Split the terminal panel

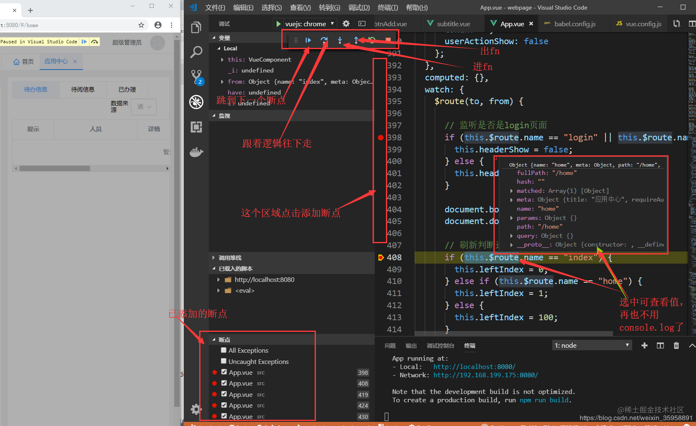pos(660,345)
